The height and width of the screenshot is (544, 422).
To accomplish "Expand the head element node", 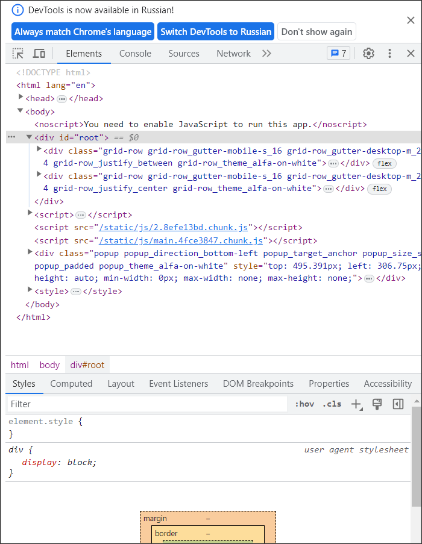I will click(20, 97).
